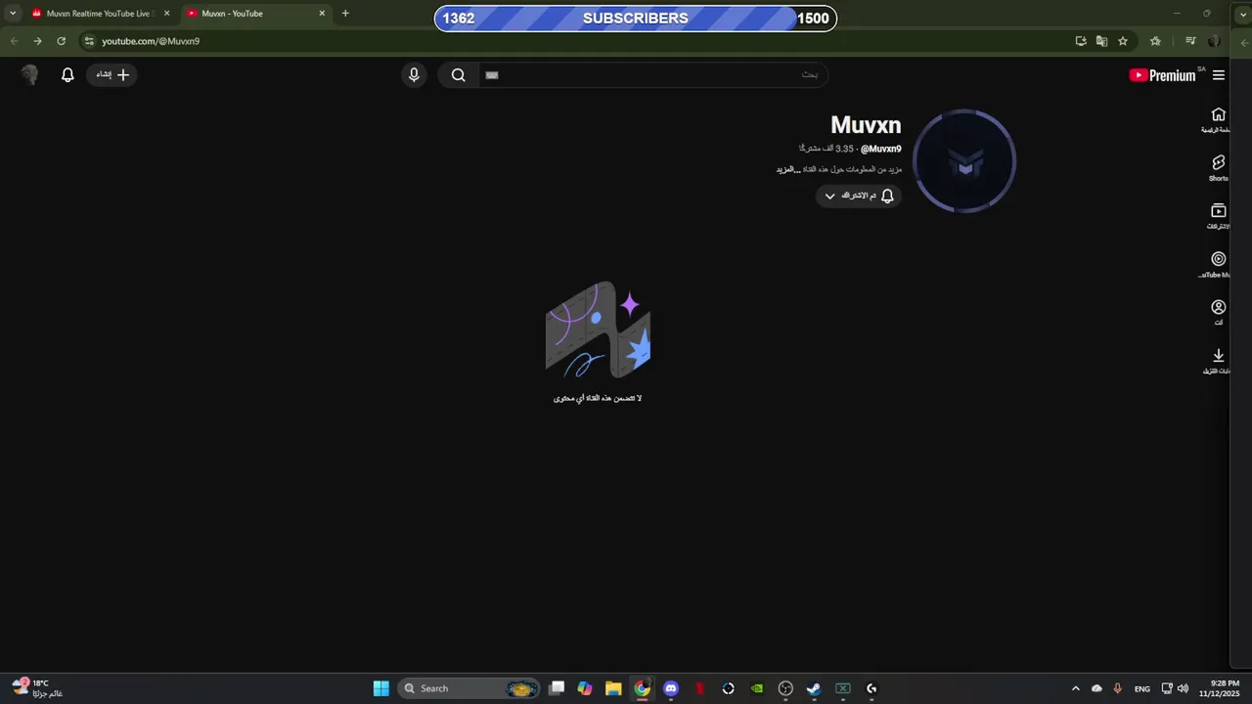Open Shorts in the sidebar

coord(1218,168)
